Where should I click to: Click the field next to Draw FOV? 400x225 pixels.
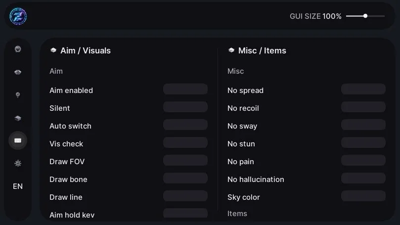pyautogui.click(x=185, y=160)
